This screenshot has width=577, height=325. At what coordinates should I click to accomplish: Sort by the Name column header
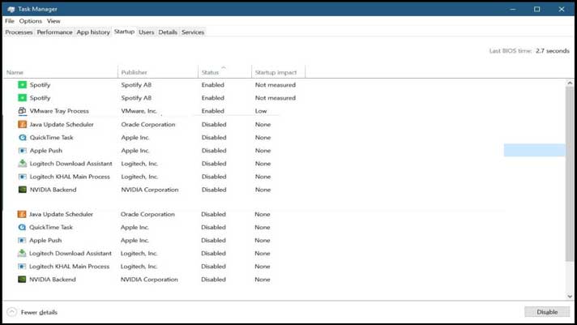(x=61, y=72)
